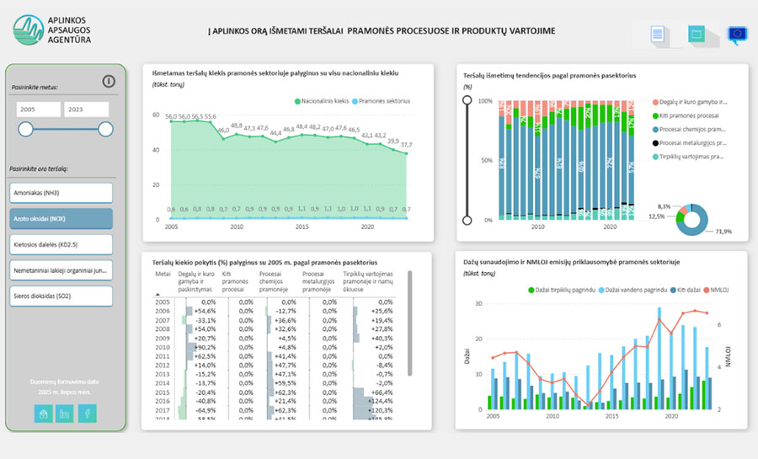Click the +90,2% cell in 2010 row
The height and width of the screenshot is (459, 758).
pyautogui.click(x=206, y=347)
